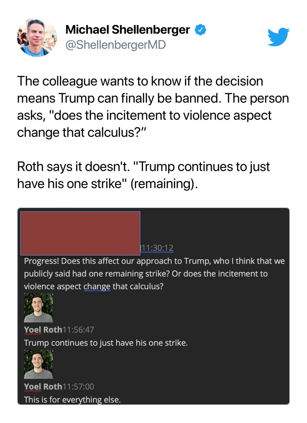307x423 pixels.
Task: Click message "This is for everything else."
Action: 72,399
